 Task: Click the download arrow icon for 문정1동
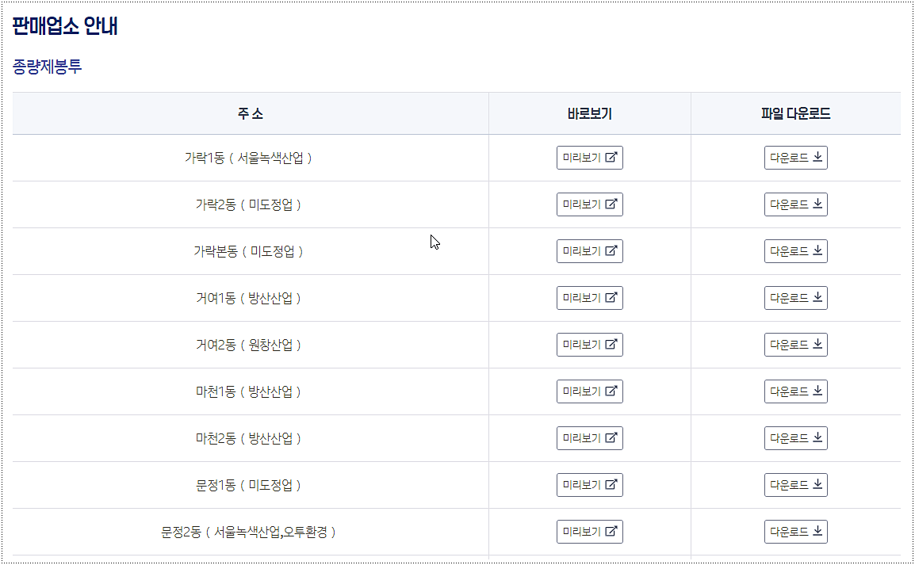click(817, 484)
